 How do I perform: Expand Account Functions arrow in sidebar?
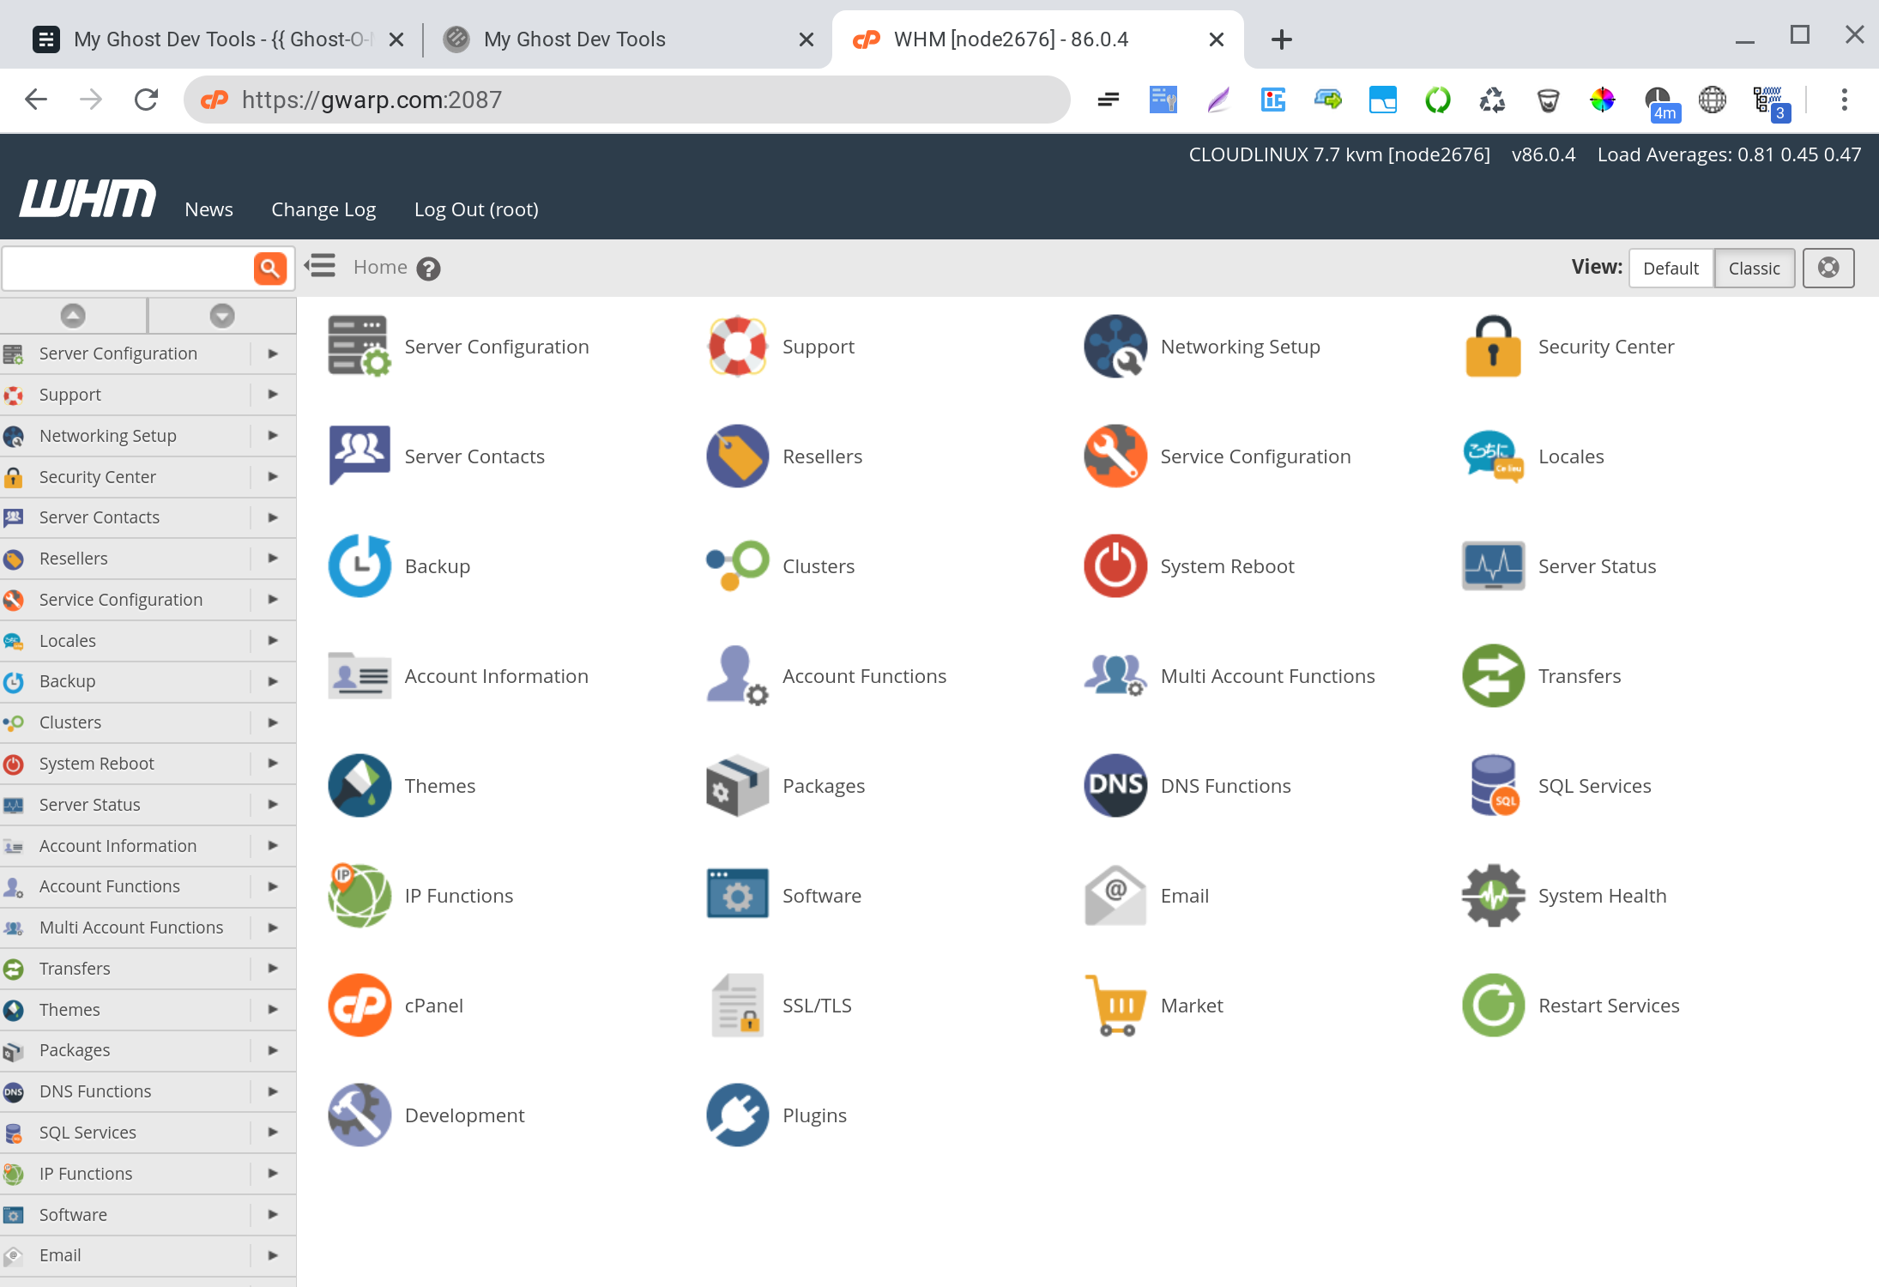(273, 886)
